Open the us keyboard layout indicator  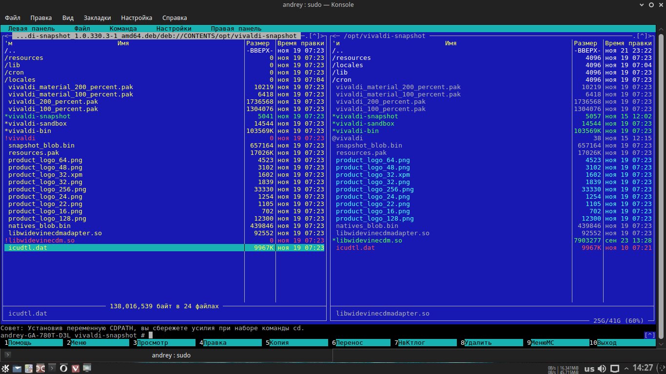pos(589,368)
